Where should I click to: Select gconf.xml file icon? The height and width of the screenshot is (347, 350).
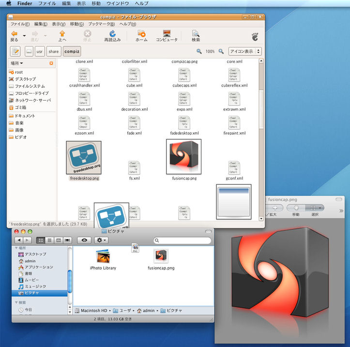point(234,168)
